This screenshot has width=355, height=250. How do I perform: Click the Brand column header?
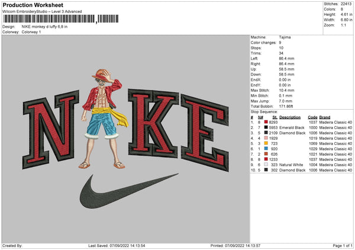(325, 117)
